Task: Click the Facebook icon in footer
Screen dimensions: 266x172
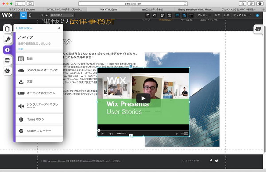Action: (211, 161)
